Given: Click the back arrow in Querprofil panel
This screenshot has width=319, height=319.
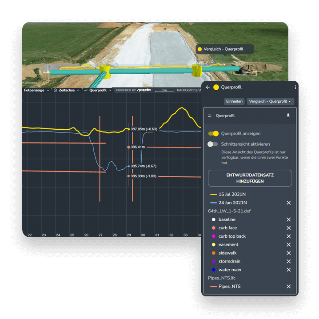Looking at the screenshot, I should pos(207,88).
